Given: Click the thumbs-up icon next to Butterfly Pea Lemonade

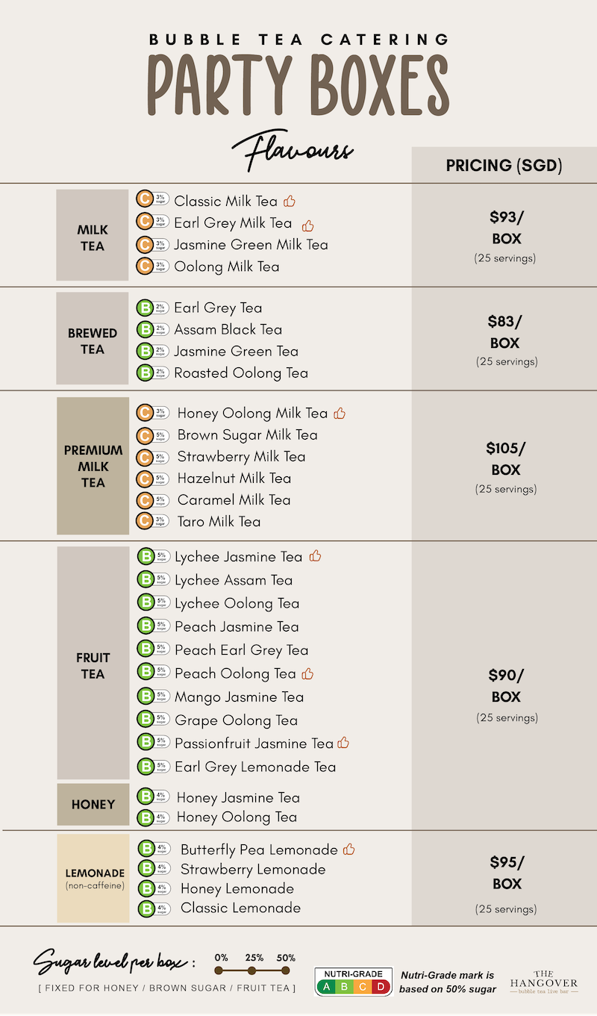Looking at the screenshot, I should click(349, 850).
